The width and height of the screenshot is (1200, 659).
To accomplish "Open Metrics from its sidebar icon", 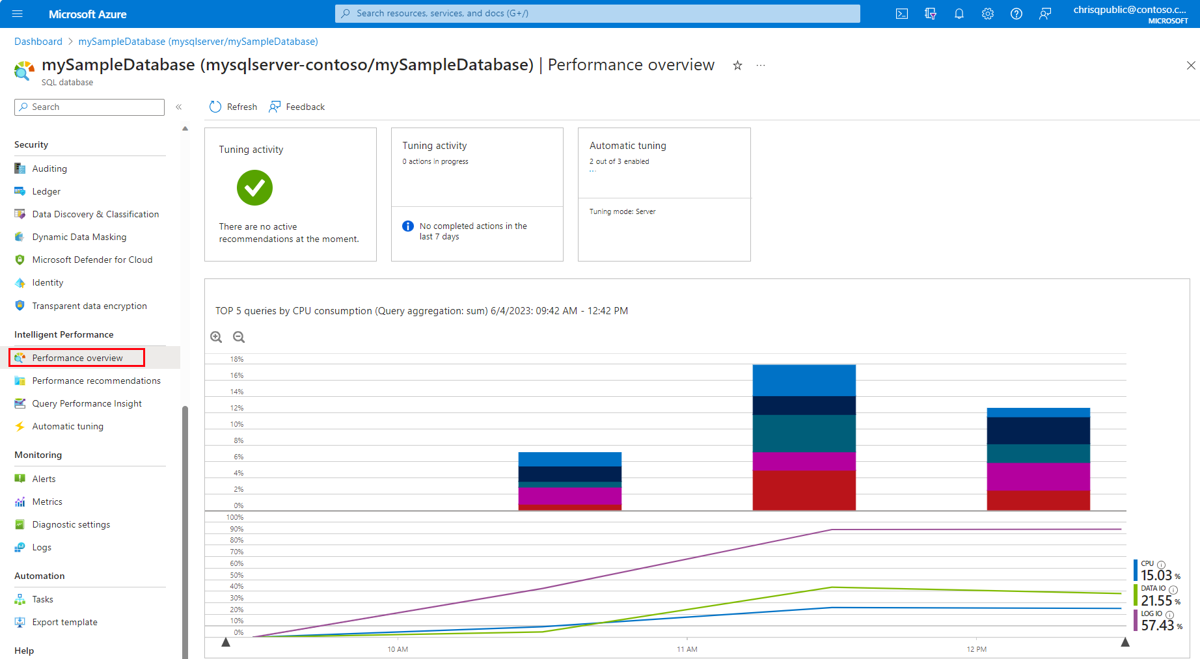I will [20, 501].
